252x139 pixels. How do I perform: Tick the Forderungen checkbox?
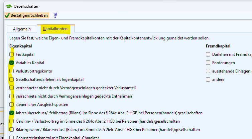[x=208, y=62]
